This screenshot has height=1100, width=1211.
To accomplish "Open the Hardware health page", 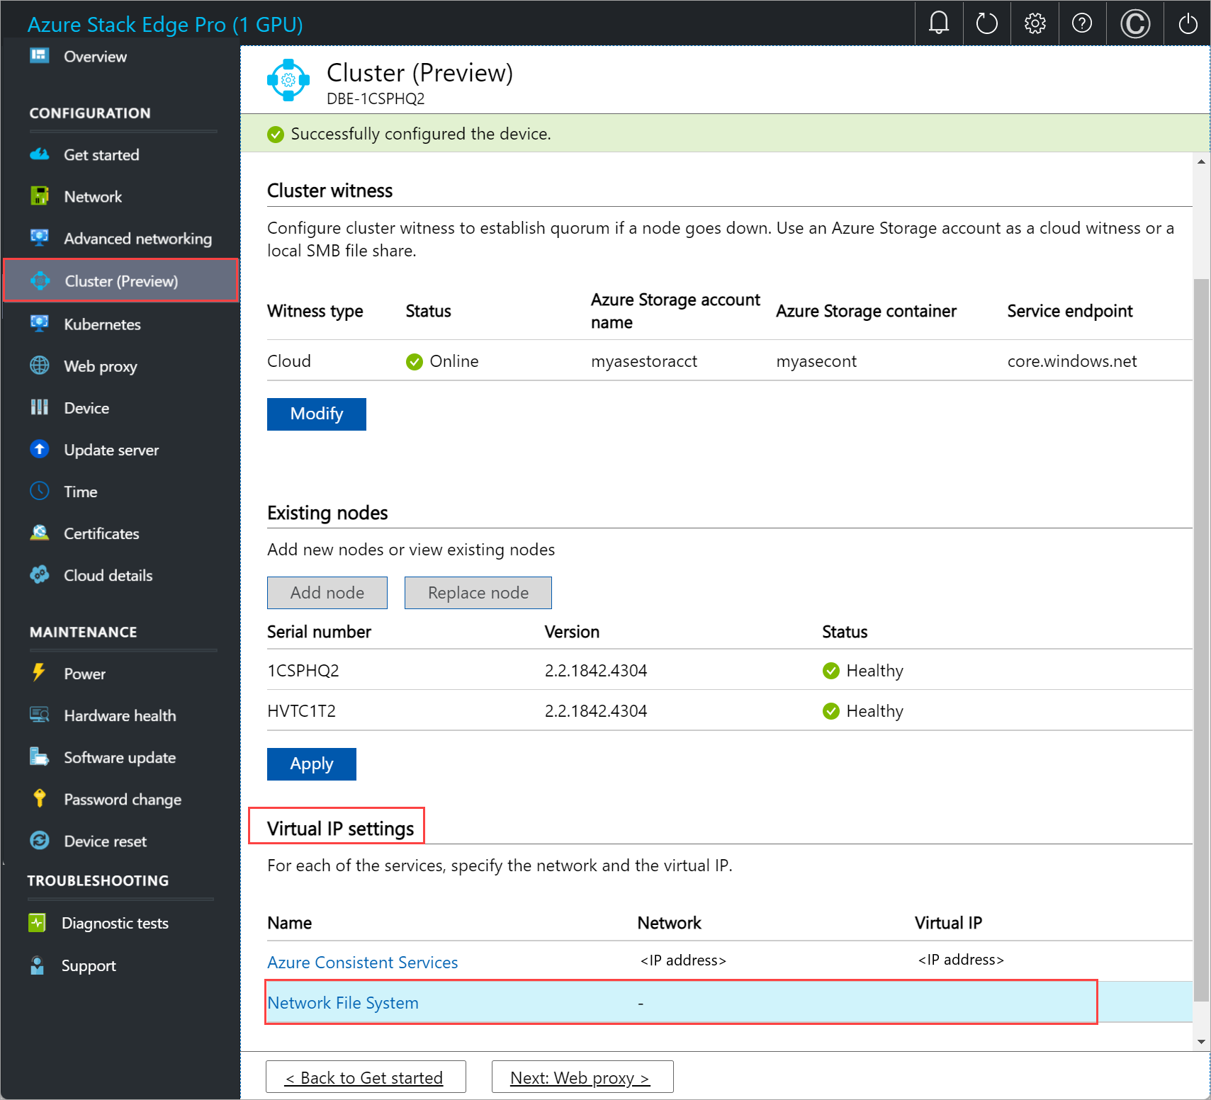I will point(119,715).
